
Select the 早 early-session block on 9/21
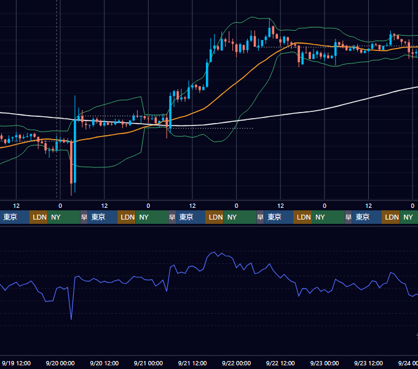click(172, 217)
